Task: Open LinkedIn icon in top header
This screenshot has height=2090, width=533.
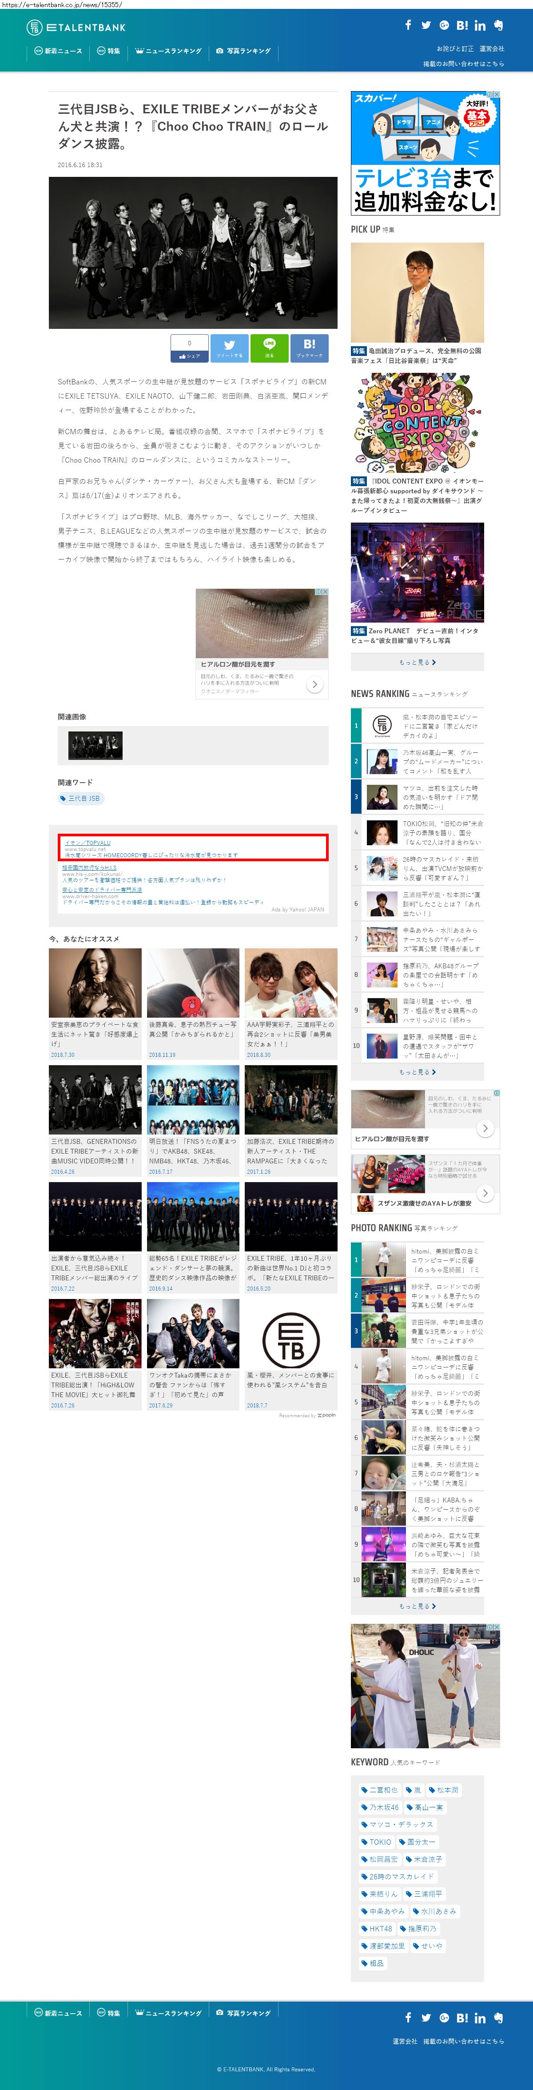Action: [480, 25]
